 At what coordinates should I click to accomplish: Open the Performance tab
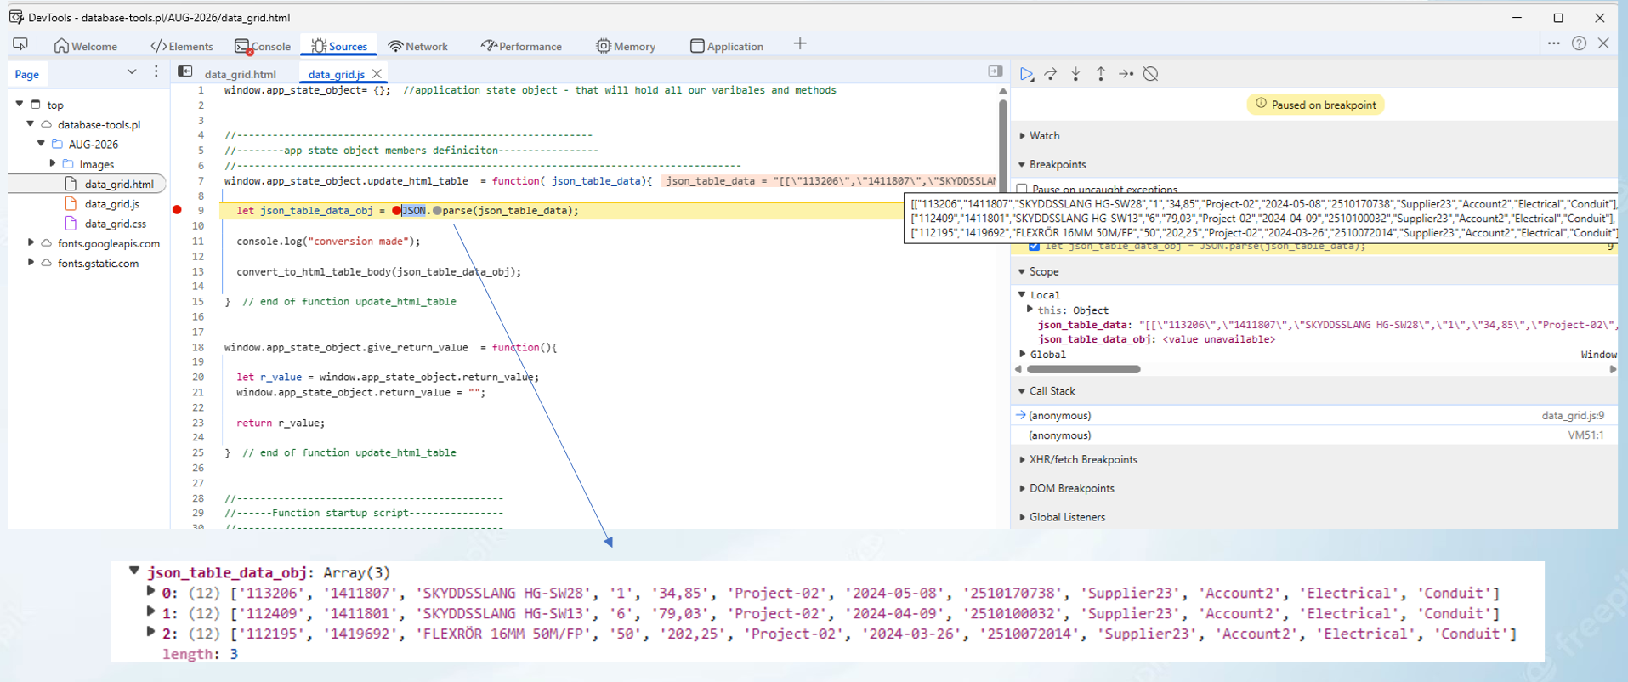click(521, 46)
